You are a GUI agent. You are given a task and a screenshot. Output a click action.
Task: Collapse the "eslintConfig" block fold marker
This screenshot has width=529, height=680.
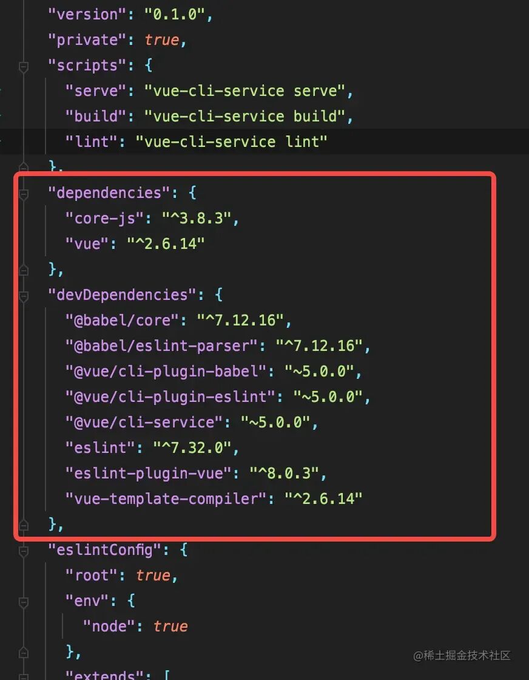click(24, 551)
